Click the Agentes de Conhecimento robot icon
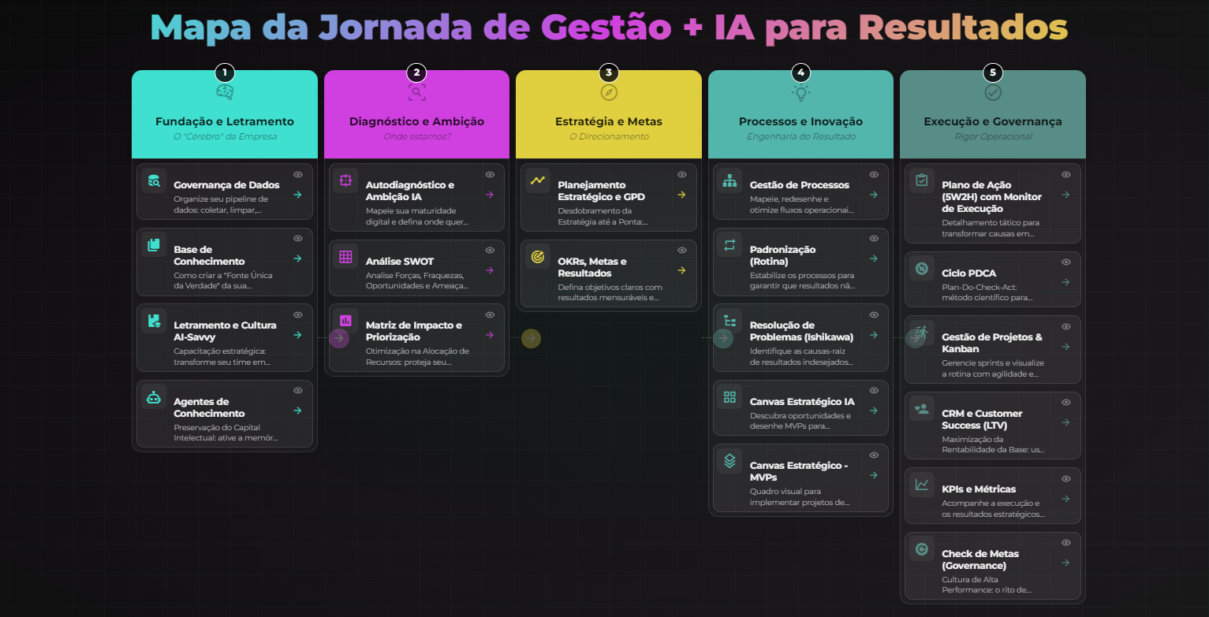1209x617 pixels. [154, 398]
